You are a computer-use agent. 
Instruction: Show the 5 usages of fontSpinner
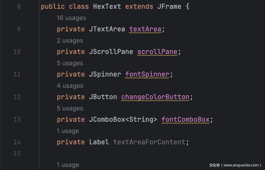[x=70, y=63]
